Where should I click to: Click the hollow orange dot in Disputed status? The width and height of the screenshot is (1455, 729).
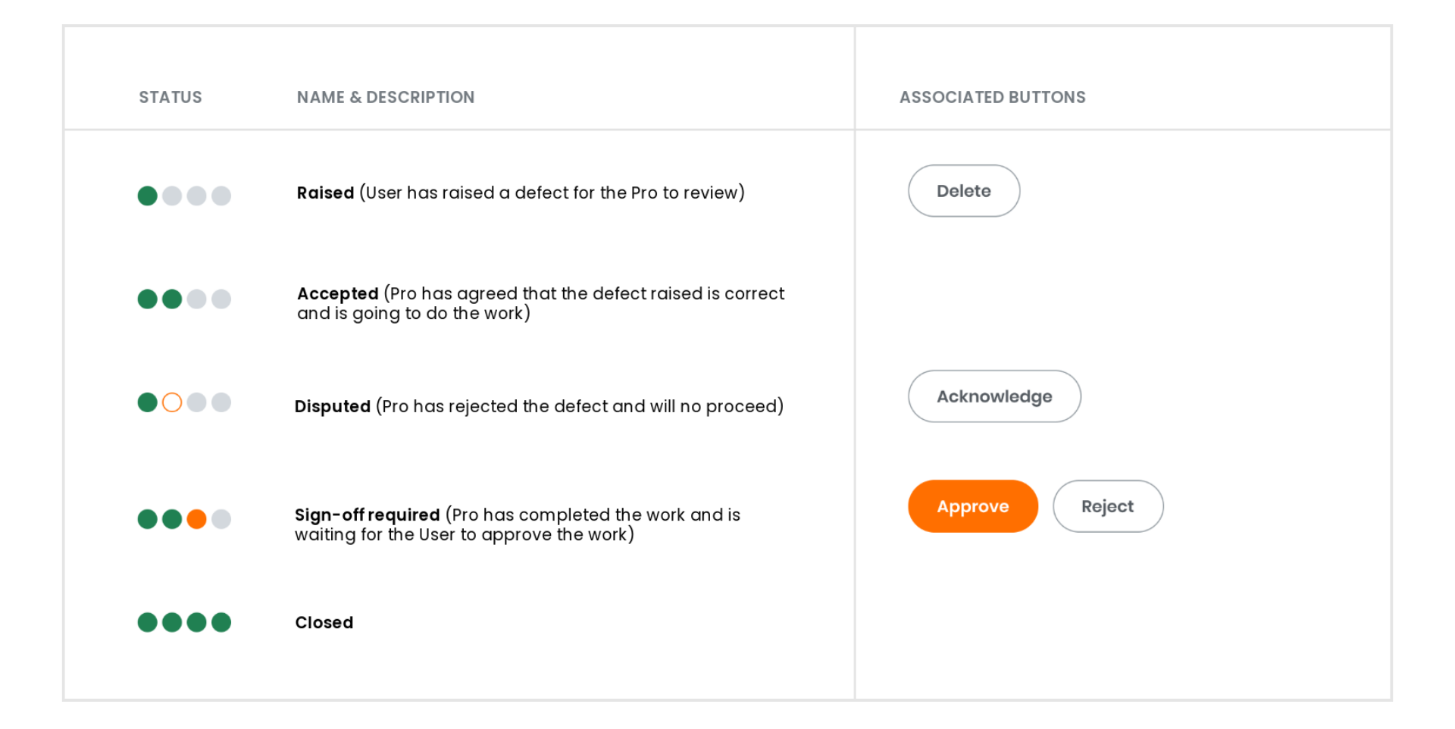172,402
